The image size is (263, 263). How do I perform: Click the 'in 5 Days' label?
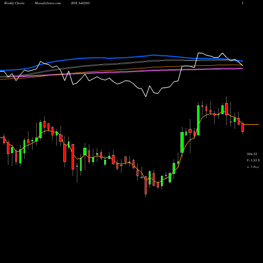[x=253, y=167]
